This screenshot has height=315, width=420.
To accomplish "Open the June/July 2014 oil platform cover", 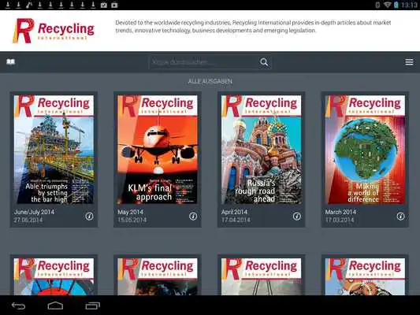I will pos(54,150).
